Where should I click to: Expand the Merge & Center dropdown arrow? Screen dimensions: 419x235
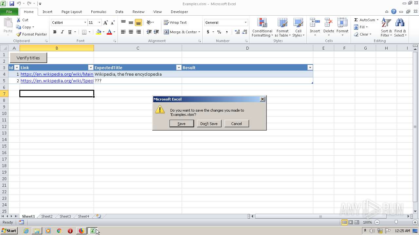(x=199, y=32)
